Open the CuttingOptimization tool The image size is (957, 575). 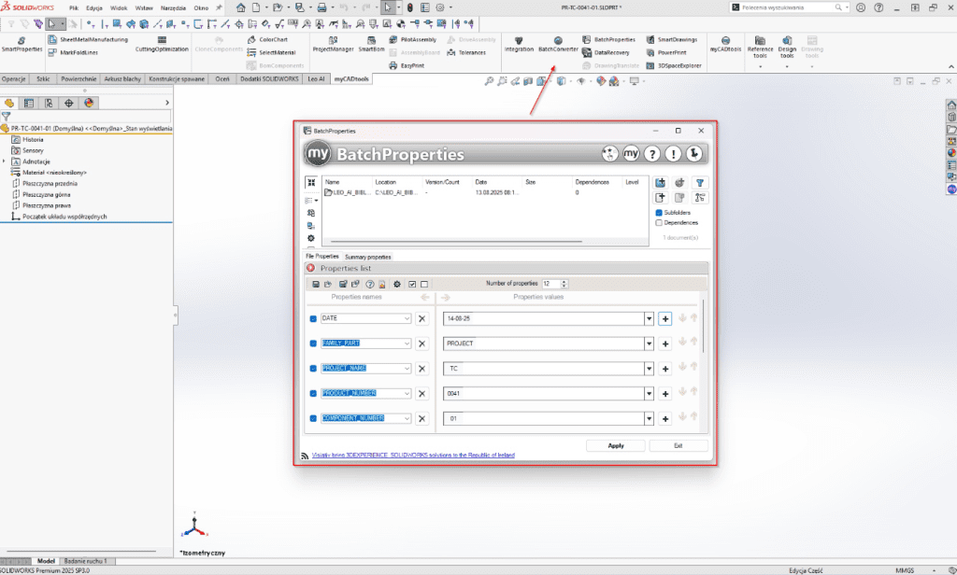tap(162, 45)
